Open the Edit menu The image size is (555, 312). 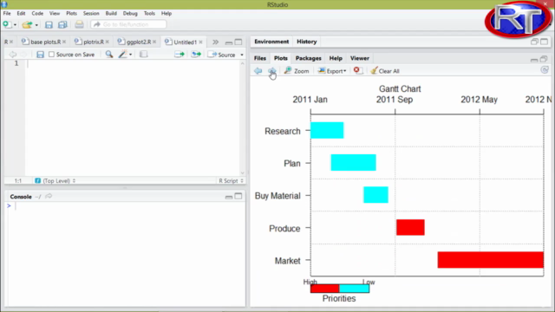(21, 13)
